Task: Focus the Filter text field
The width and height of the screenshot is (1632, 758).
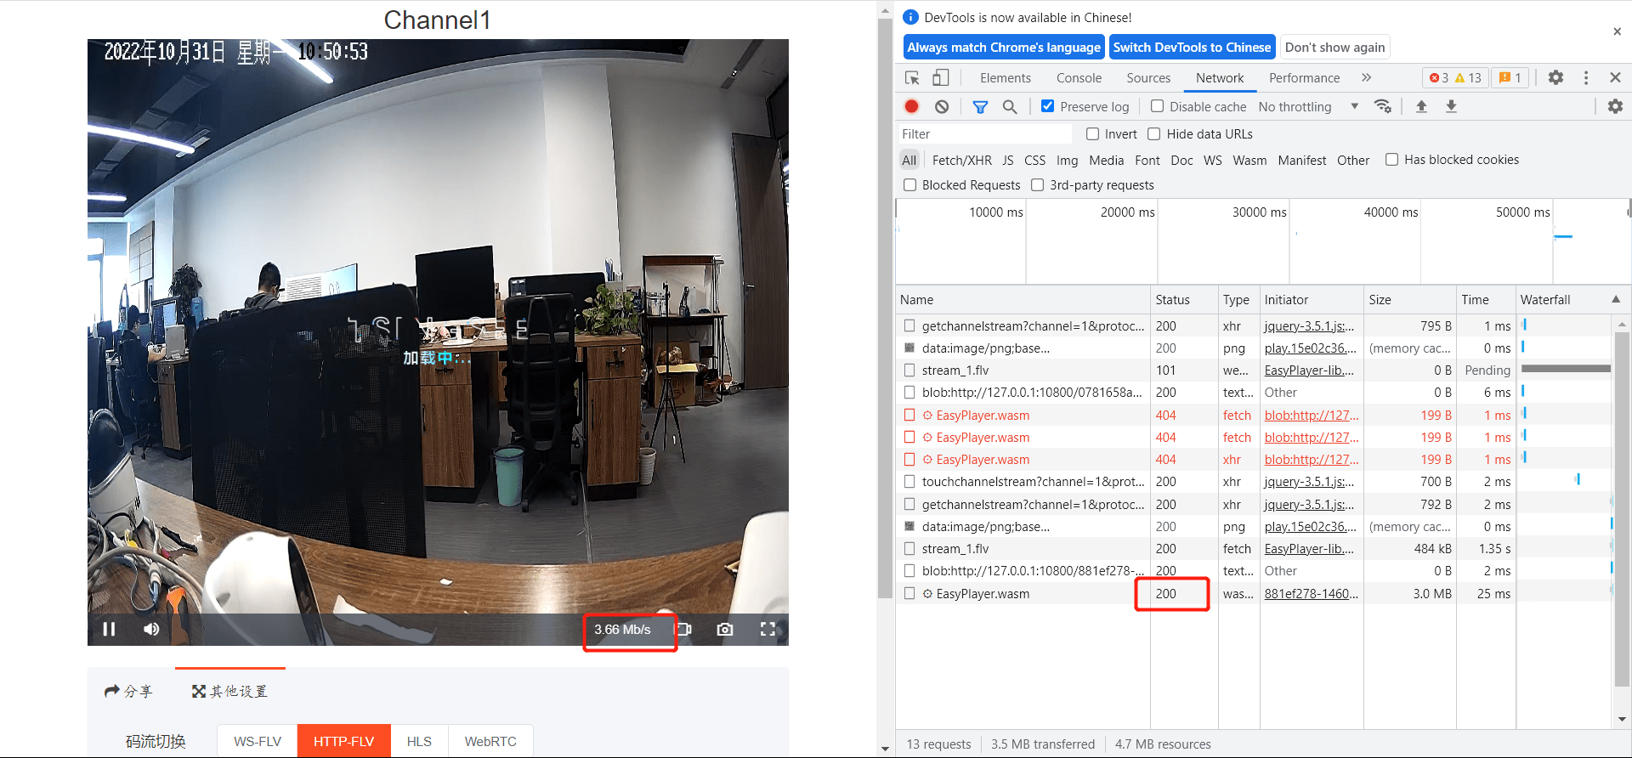Action: (x=985, y=134)
